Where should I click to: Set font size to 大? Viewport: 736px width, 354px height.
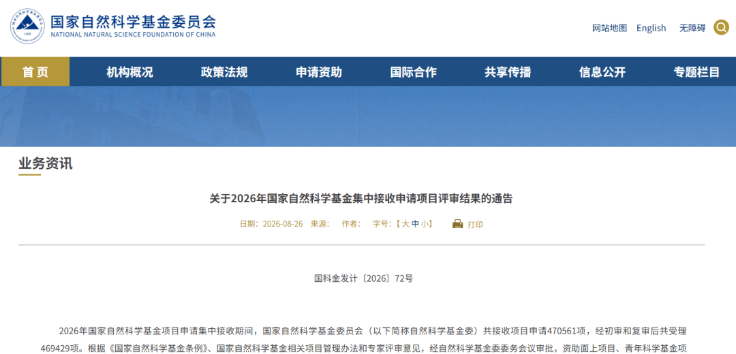(x=405, y=224)
